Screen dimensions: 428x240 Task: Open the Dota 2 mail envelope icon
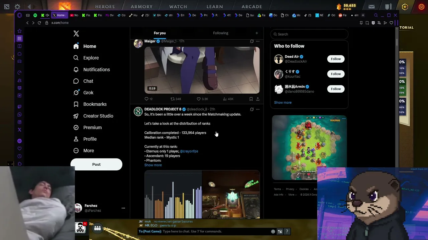[371, 6]
